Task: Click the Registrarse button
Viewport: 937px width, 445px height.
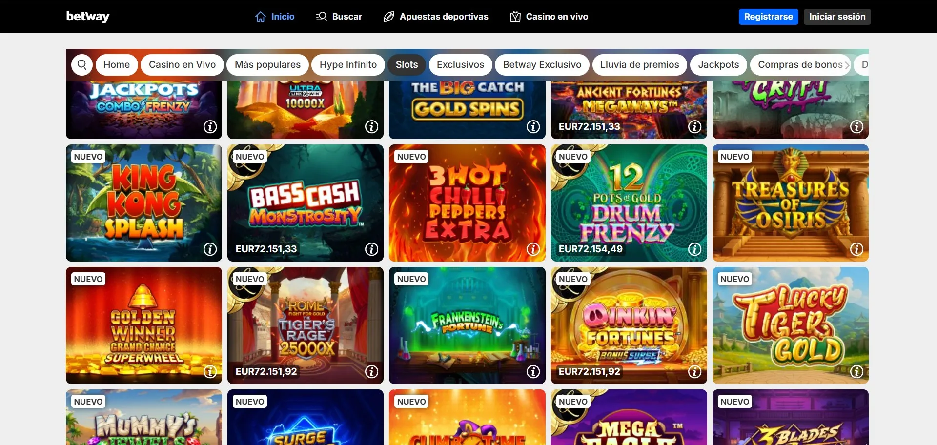Action: click(768, 17)
